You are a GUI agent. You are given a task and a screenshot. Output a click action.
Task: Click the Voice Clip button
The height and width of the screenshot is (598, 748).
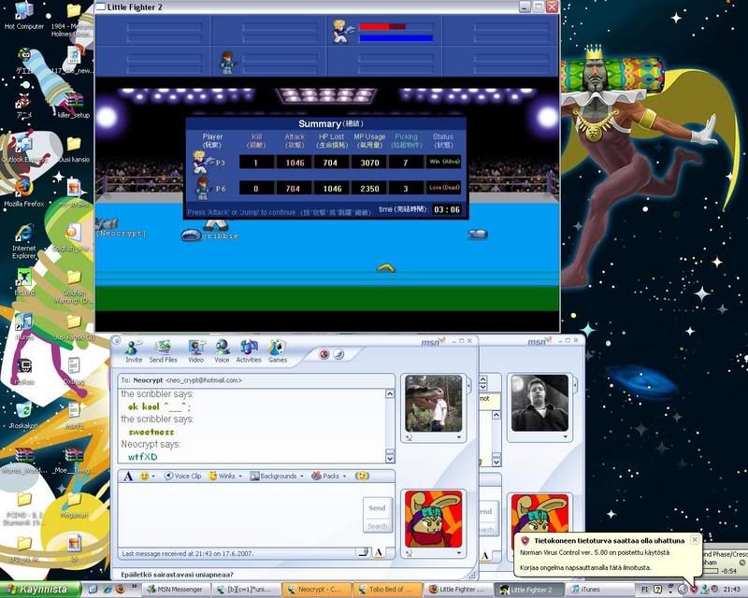[183, 476]
